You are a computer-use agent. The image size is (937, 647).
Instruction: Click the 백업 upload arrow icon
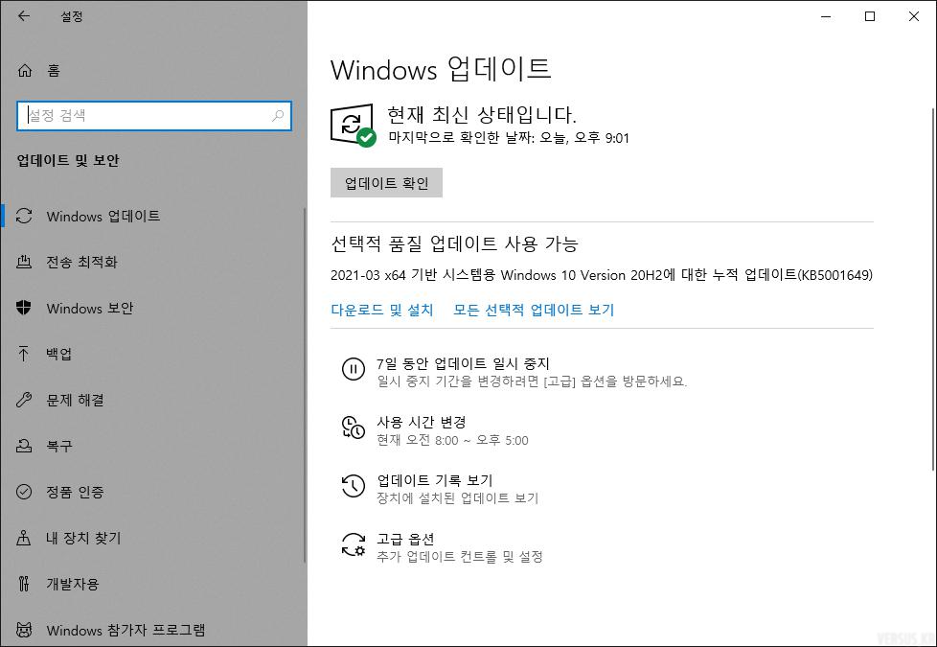[x=24, y=354]
